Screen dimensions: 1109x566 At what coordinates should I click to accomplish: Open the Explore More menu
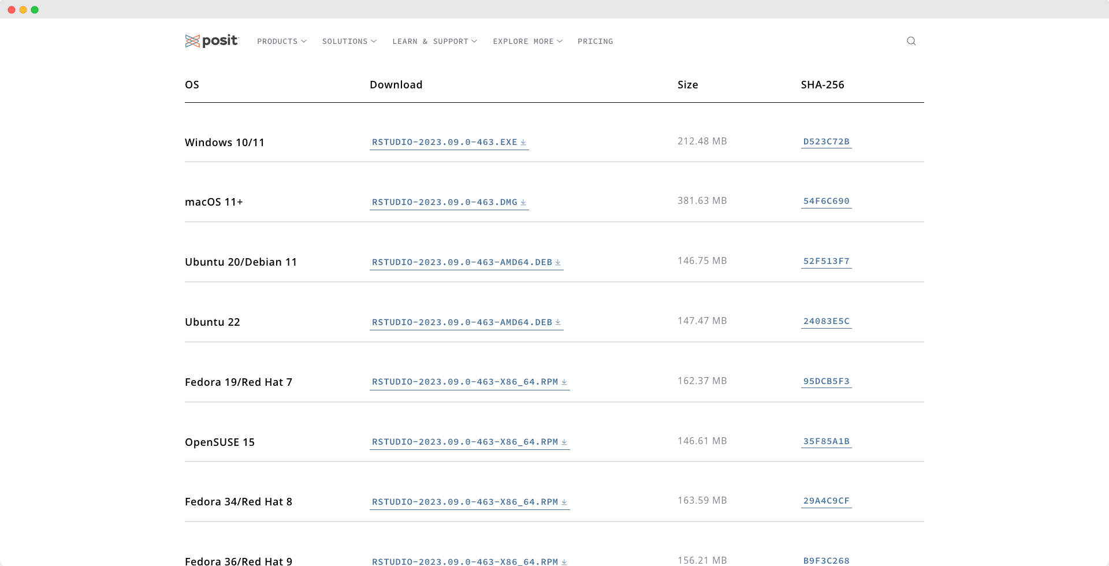(x=527, y=42)
